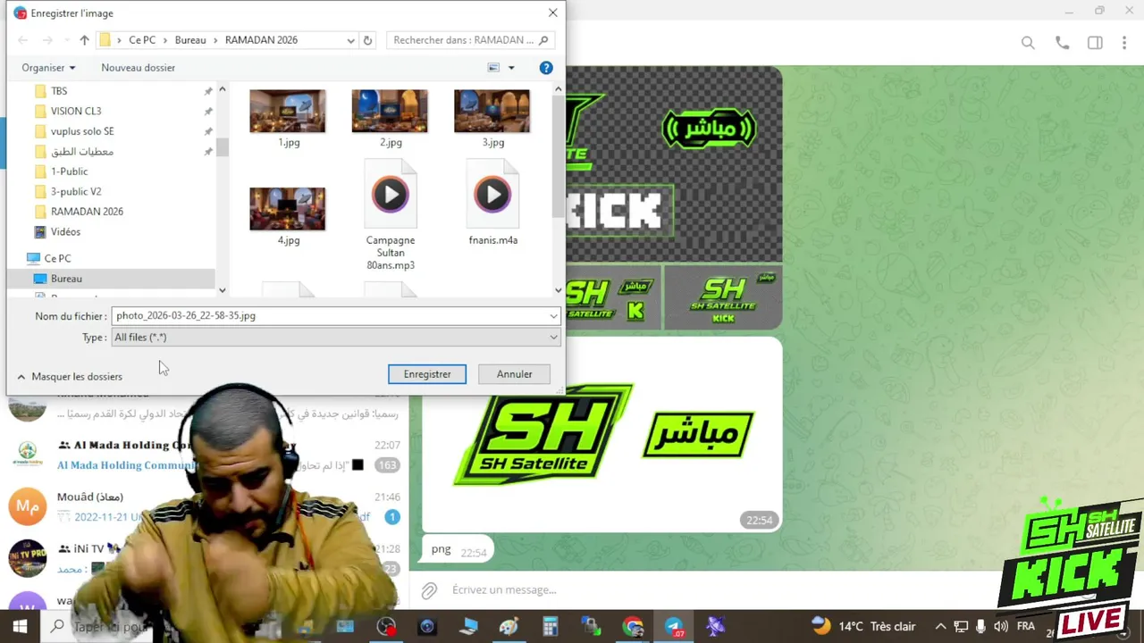The width and height of the screenshot is (1144, 643).
Task: Select the Campagne Sultan 80ans.mp3 file
Action: pyautogui.click(x=390, y=215)
